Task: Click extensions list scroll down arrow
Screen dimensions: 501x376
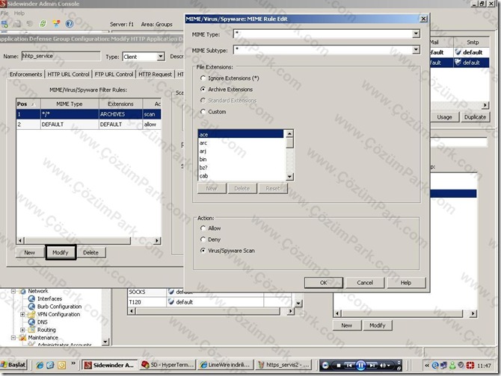Action: (x=289, y=176)
